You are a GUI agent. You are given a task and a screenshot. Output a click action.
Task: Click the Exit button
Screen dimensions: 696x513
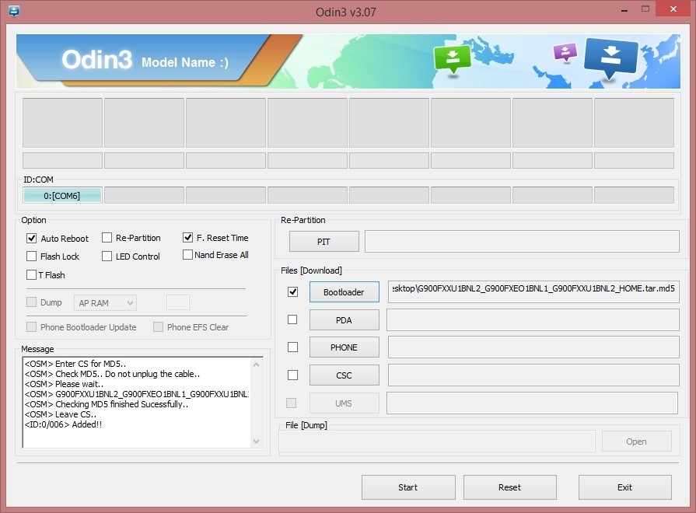(624, 487)
